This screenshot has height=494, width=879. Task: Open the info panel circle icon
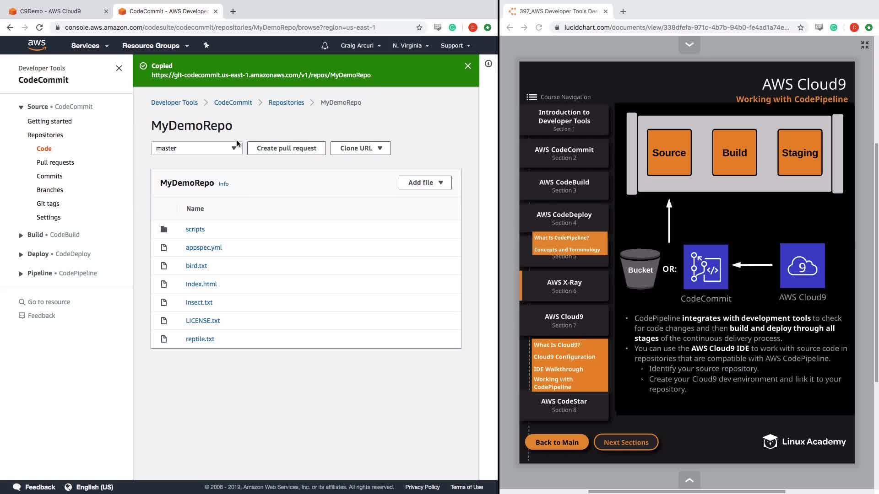(488, 64)
